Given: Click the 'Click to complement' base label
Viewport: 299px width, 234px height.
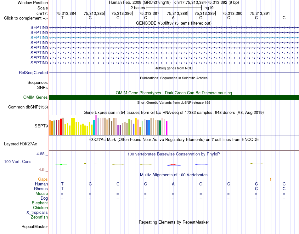Looking at the screenshot, I should point(26,18).
